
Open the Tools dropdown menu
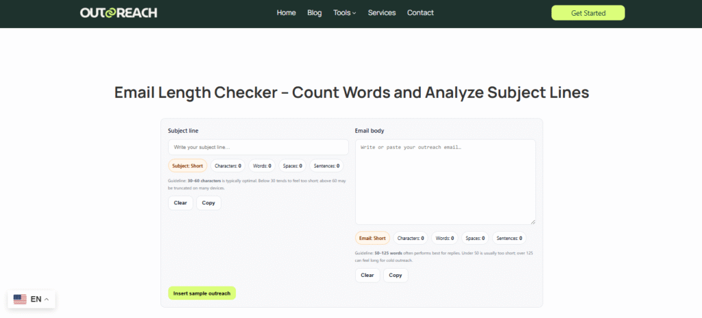[344, 13]
